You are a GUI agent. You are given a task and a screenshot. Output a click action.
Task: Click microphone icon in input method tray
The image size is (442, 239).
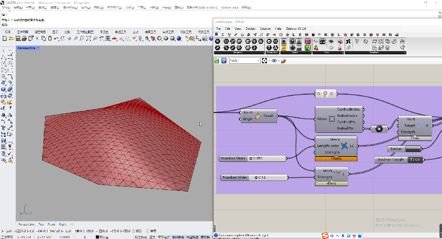point(343,236)
